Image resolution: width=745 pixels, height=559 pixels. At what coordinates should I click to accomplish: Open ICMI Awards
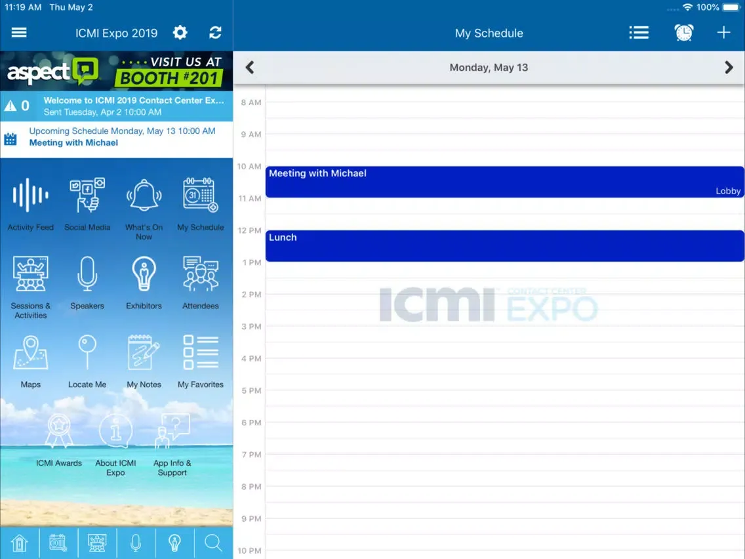click(59, 440)
